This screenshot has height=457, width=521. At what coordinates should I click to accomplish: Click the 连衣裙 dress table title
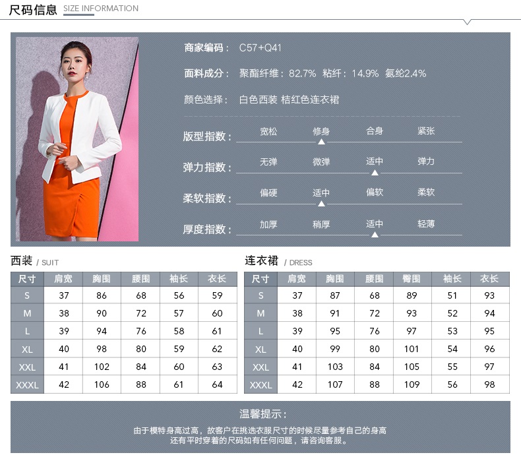pyautogui.click(x=262, y=260)
